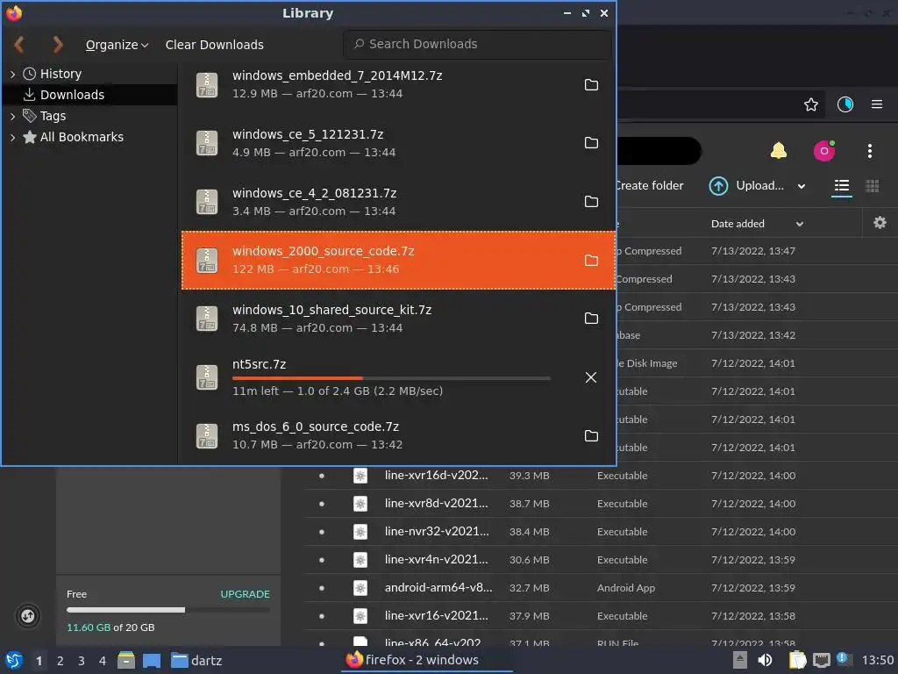Click the windows_10_shared_source_kit.7z archive icon
Viewport: 898px width, 674px height.
(x=207, y=319)
